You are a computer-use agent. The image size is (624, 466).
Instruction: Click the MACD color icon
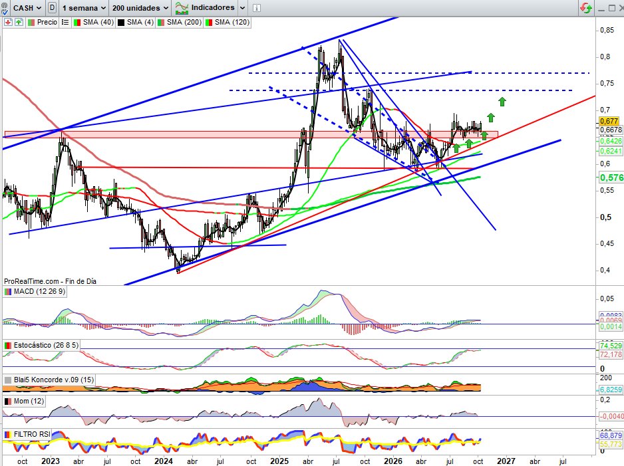(x=7, y=292)
